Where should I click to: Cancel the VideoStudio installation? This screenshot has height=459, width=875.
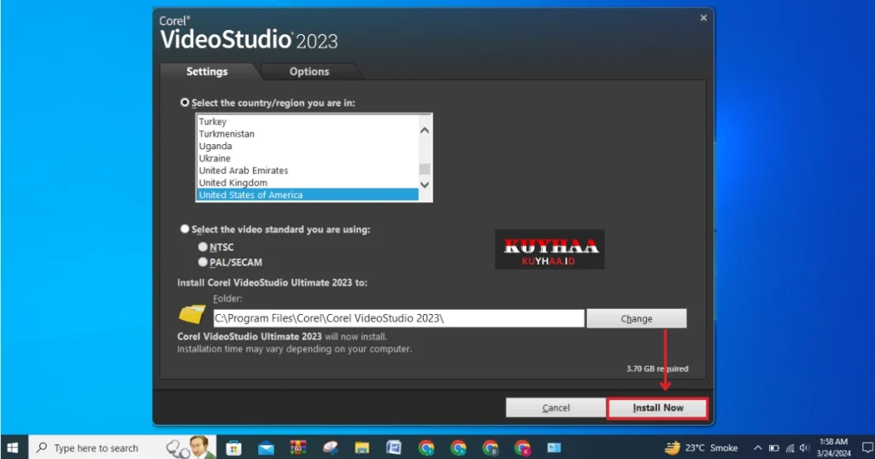[555, 408]
